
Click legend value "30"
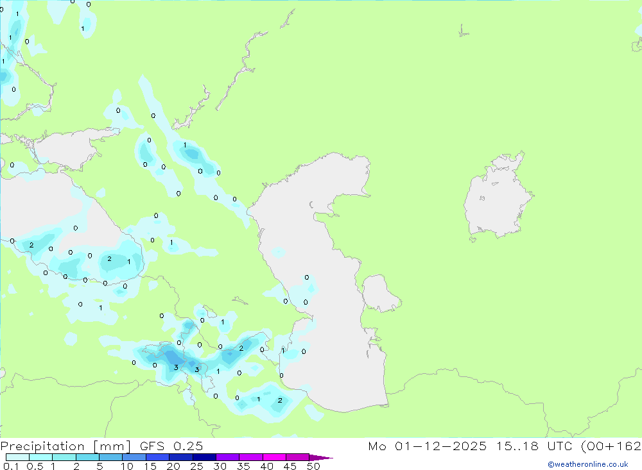tap(220, 466)
